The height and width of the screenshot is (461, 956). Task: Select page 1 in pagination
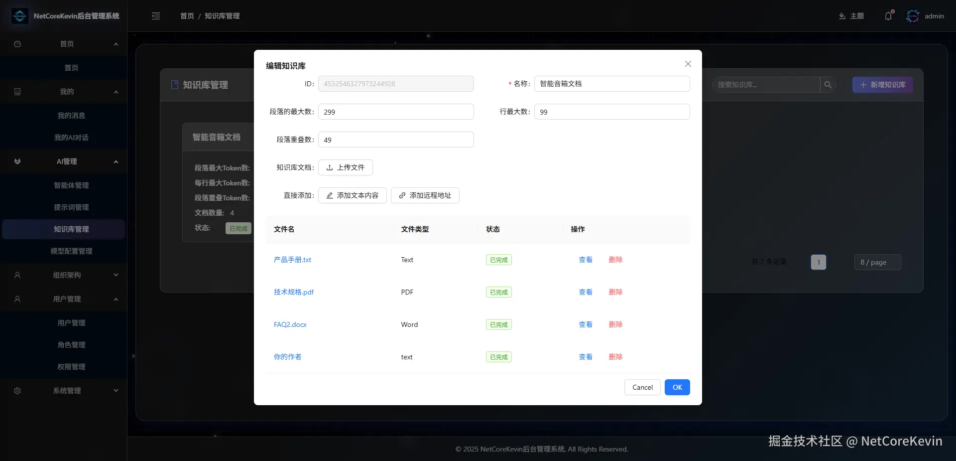[818, 262]
